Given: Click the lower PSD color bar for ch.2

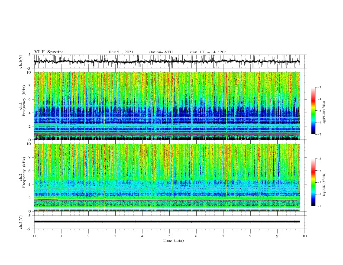Looking at the screenshot, I should click(313, 182).
